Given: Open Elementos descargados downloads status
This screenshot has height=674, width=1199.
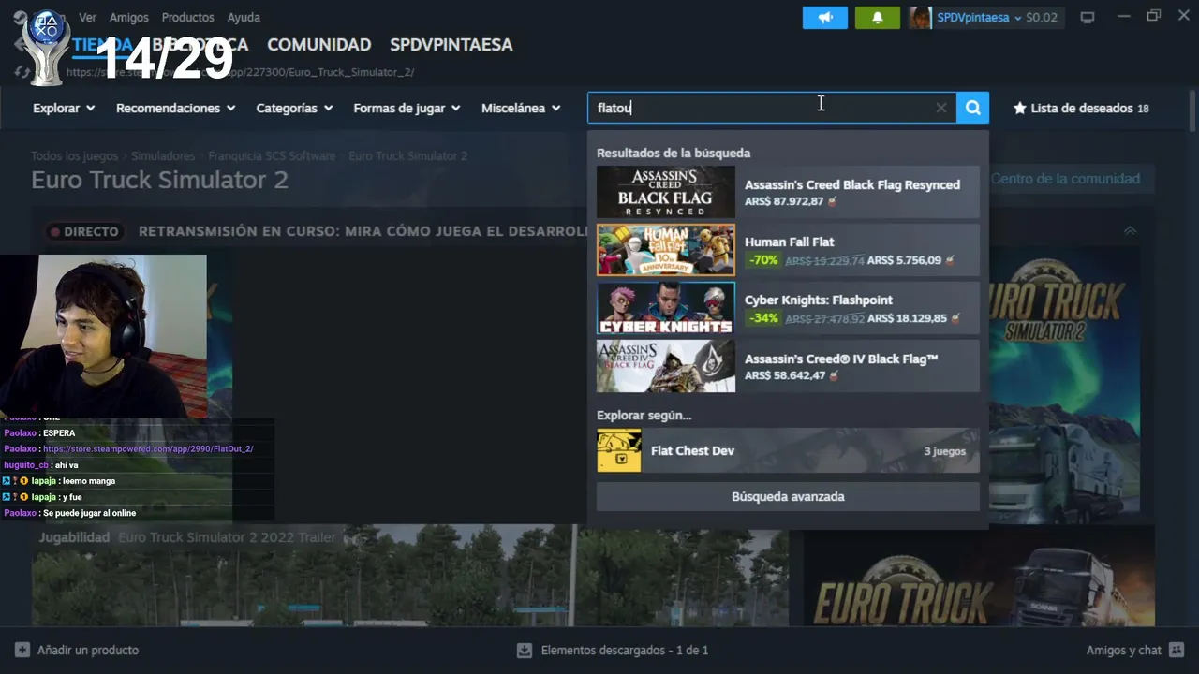Looking at the screenshot, I should pos(613,650).
